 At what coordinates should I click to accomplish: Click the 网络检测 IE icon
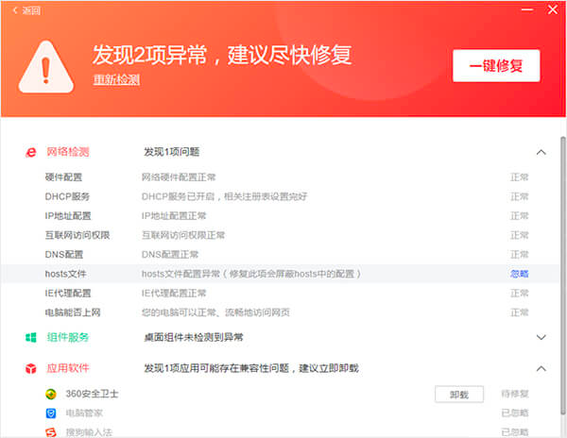(x=31, y=152)
